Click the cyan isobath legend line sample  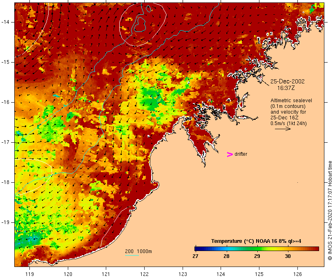132,255
